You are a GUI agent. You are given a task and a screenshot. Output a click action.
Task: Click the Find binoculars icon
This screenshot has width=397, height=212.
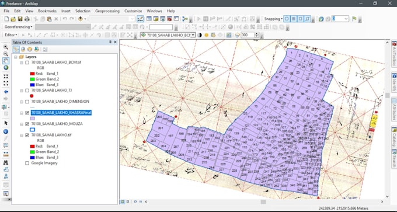click(6, 162)
